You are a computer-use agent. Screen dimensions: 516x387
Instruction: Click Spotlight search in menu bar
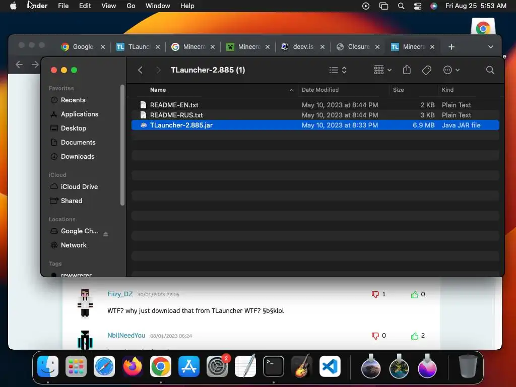click(401, 6)
